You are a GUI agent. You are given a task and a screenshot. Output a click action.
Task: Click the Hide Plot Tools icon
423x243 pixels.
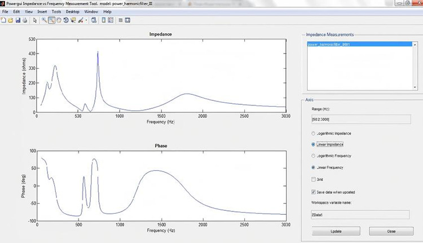click(x=121, y=20)
